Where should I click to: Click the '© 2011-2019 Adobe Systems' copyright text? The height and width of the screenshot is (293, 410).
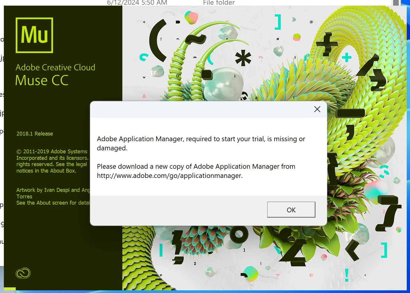[x=52, y=152]
